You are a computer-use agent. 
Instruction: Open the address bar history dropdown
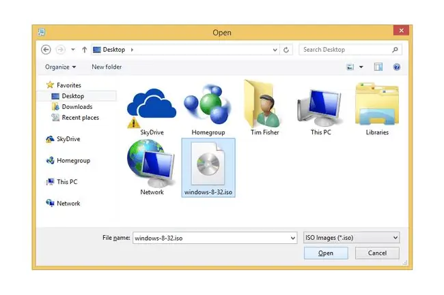point(275,50)
